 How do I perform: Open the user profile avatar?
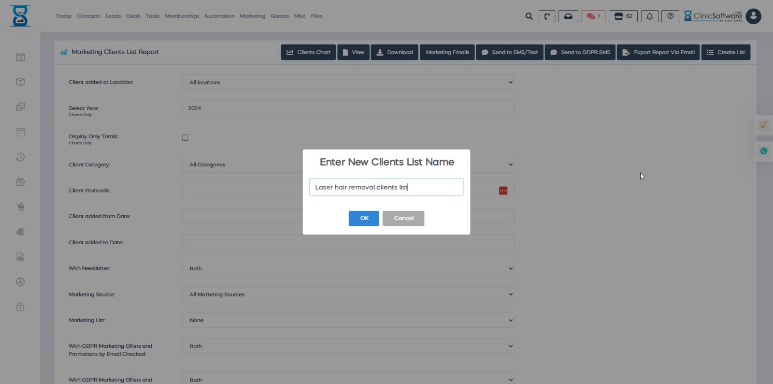coord(753,16)
